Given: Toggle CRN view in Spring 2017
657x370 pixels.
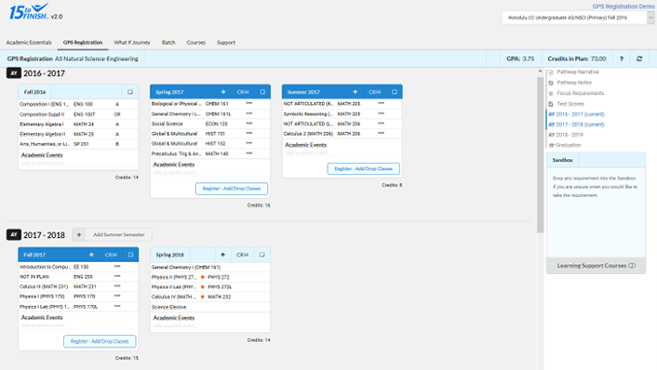Looking at the screenshot, I should coord(243,92).
